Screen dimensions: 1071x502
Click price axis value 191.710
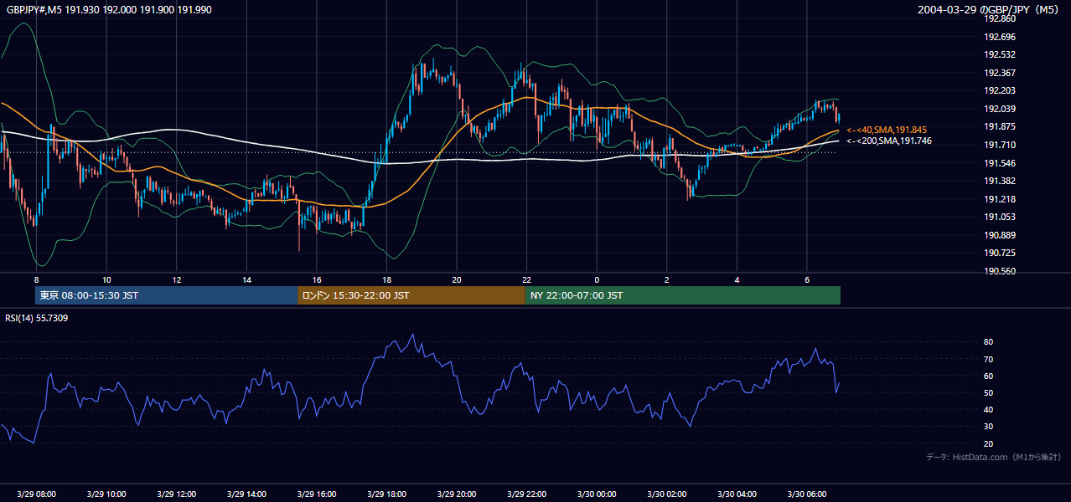[x=1001, y=145]
